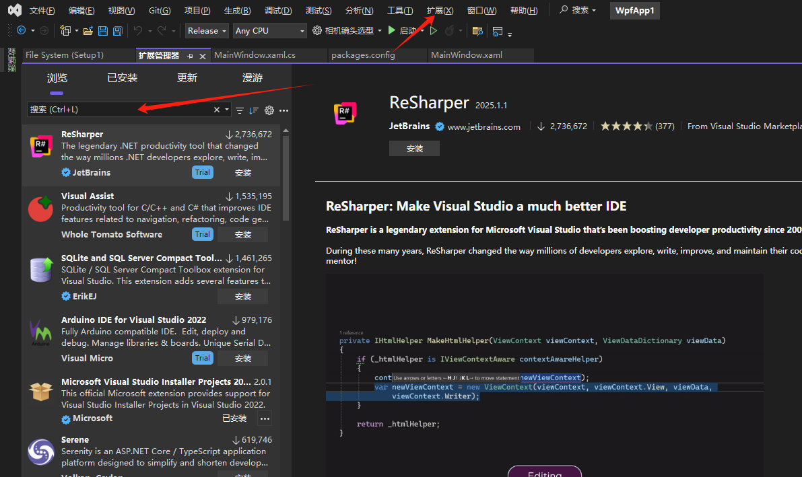This screenshot has height=477, width=802.
Task: Switch to the 漫游 tab
Action: [252, 78]
